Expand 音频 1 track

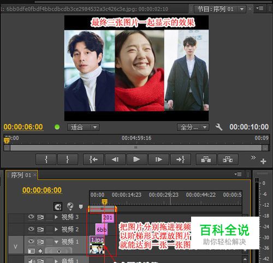56,261
